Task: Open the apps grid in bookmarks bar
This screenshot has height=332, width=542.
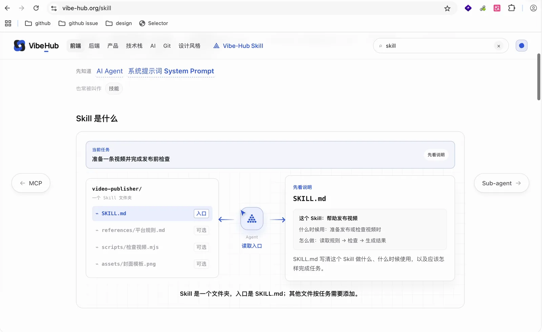Action: tap(8, 23)
